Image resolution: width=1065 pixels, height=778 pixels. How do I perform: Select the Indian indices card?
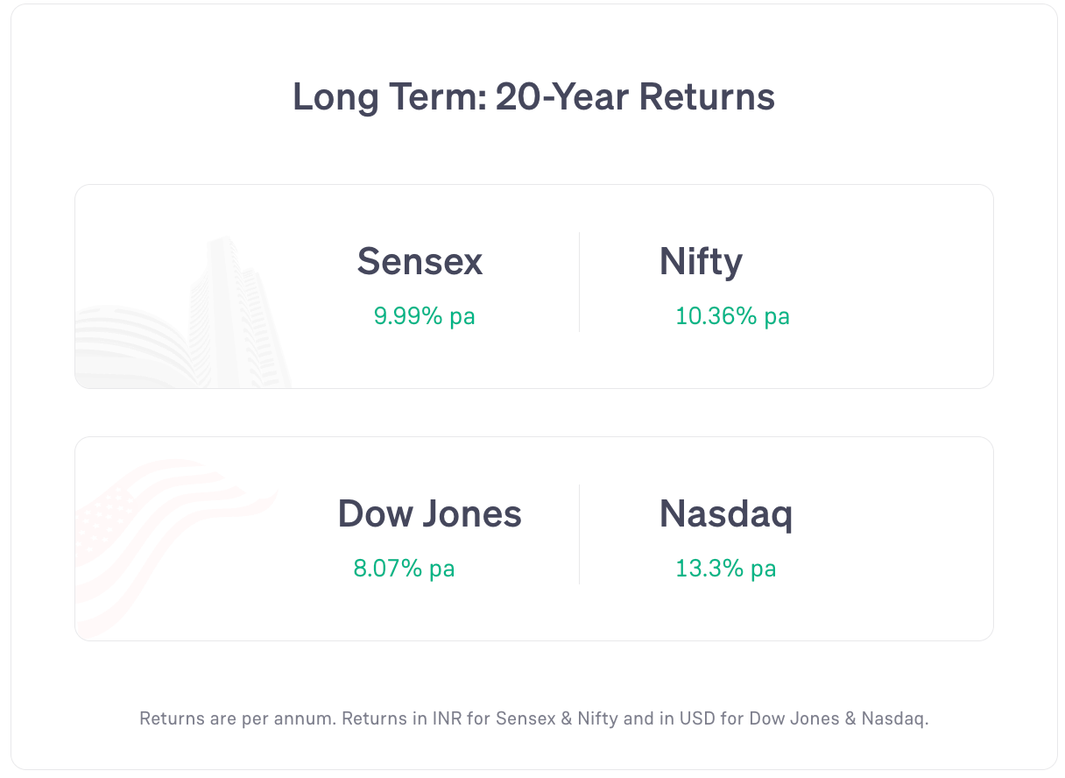tap(534, 286)
